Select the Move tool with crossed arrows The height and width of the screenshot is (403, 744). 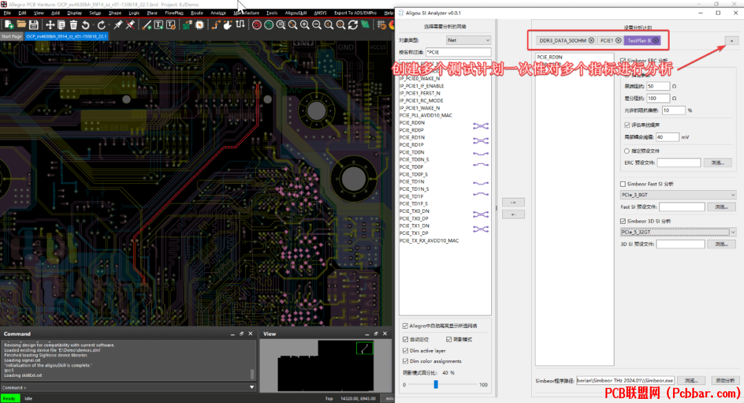click(50, 25)
